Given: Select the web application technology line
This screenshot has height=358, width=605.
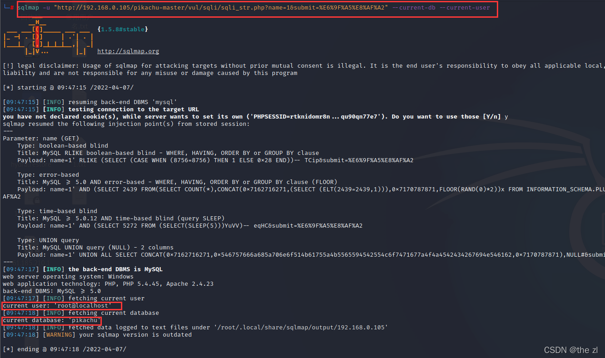Looking at the screenshot, I should [108, 284].
